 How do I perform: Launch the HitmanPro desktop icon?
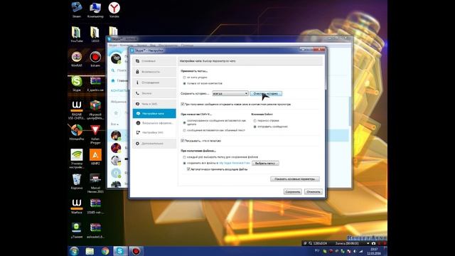[x=77, y=132]
